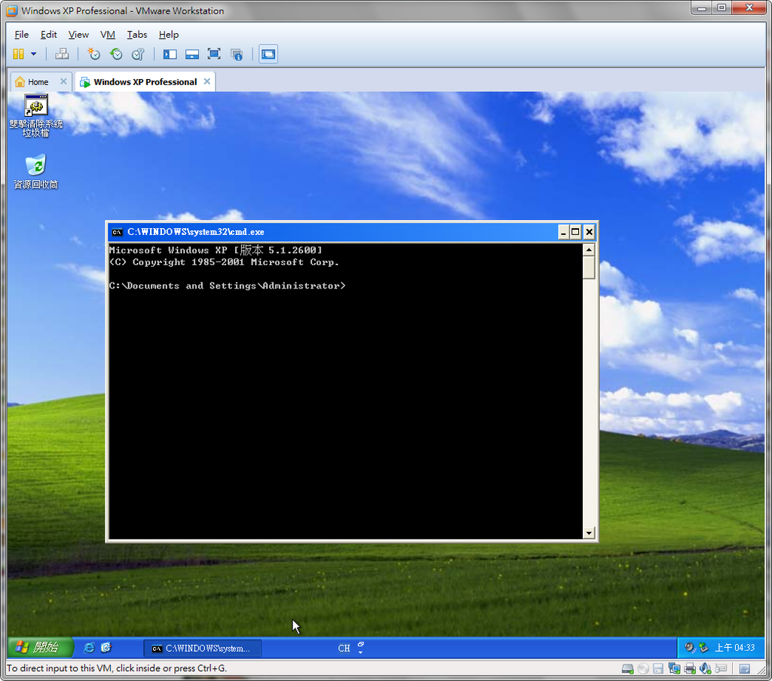Switch to Unity mode from the toolbar
Image resolution: width=772 pixels, height=681 pixels.
(237, 54)
